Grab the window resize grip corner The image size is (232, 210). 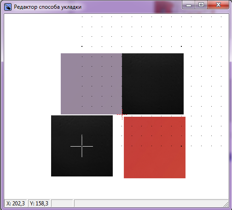(226, 204)
